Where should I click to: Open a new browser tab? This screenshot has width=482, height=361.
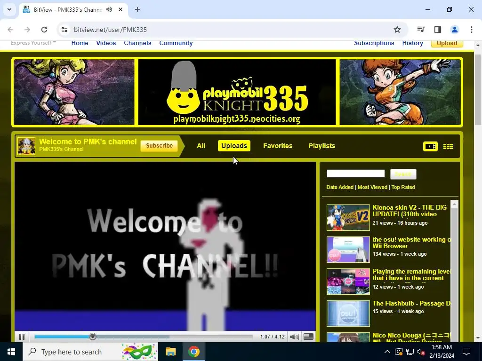[x=137, y=9]
